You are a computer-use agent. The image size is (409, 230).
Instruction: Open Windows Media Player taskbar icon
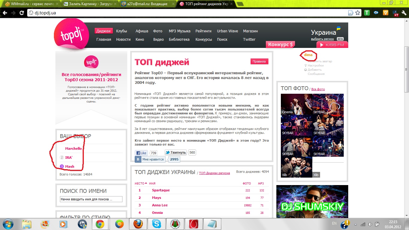[x=63, y=224]
